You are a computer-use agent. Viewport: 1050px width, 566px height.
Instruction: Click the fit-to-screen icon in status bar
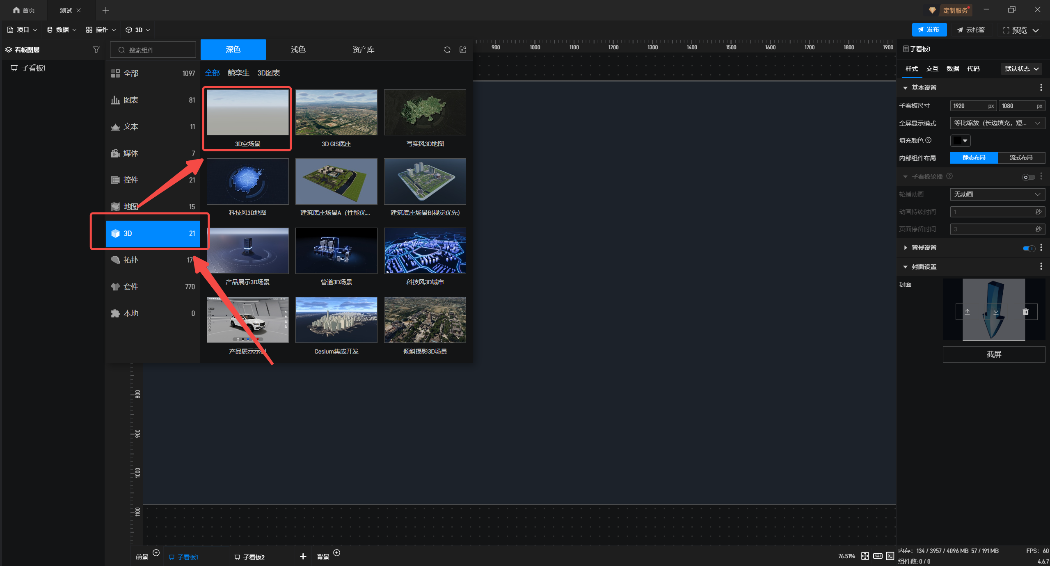coord(865,556)
